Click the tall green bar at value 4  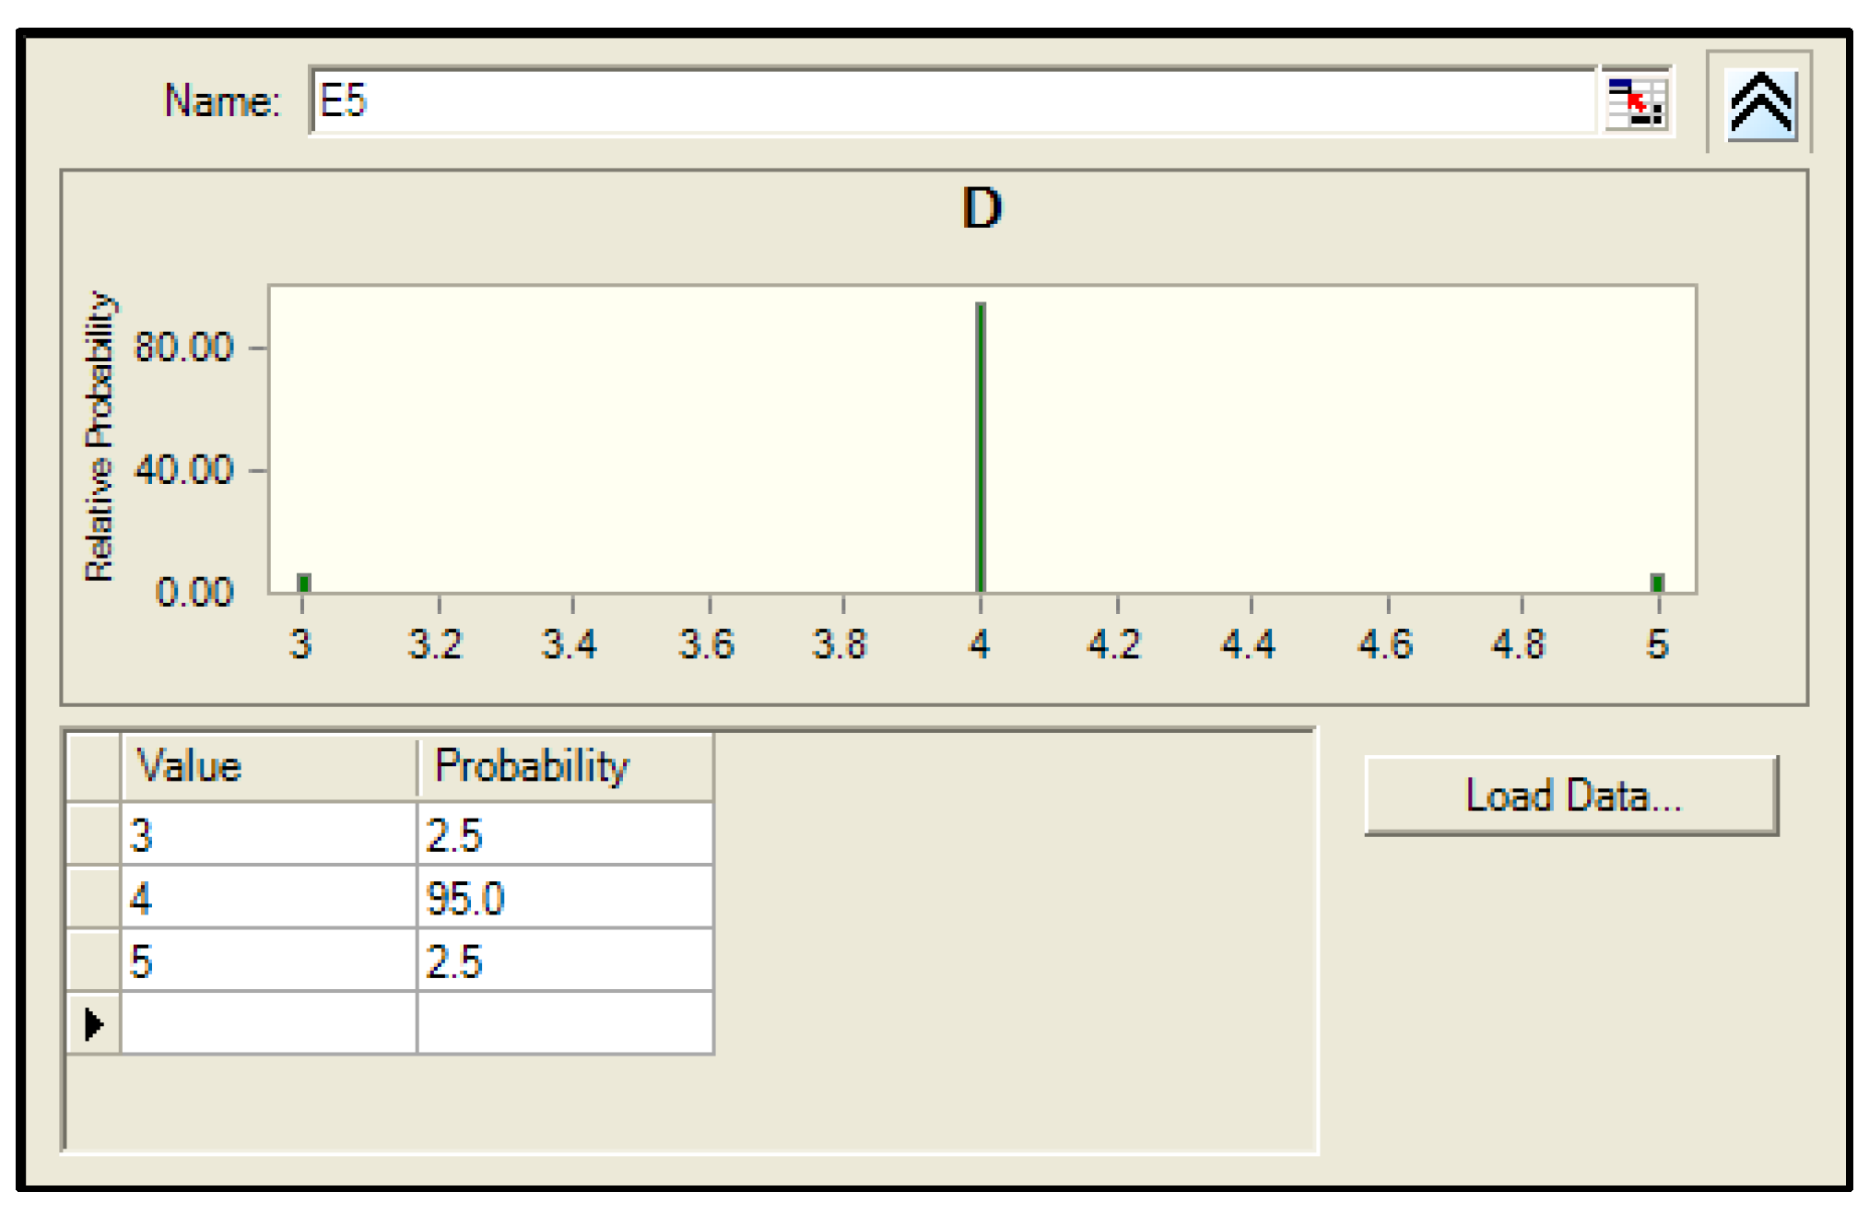click(x=981, y=447)
